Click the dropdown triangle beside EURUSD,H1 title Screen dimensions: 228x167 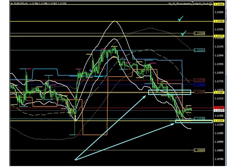click(12, 3)
